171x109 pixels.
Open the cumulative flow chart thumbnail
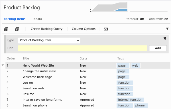(109, 7)
